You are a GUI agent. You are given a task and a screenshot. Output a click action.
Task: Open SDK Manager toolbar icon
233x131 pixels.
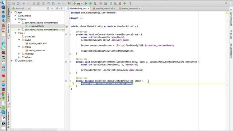(x=120, y=3)
